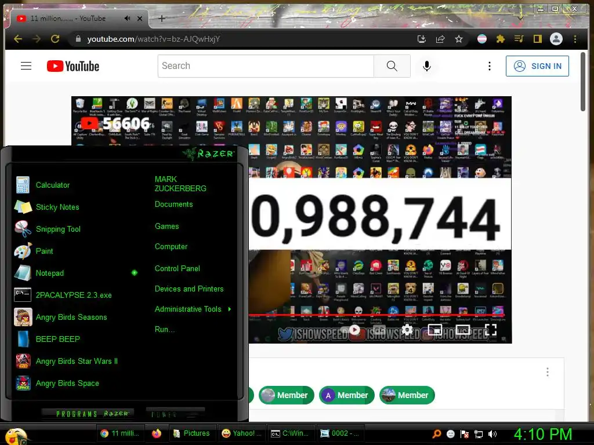The image size is (594, 445).
Task: Go to YouTube home via logo
Action: (73, 66)
